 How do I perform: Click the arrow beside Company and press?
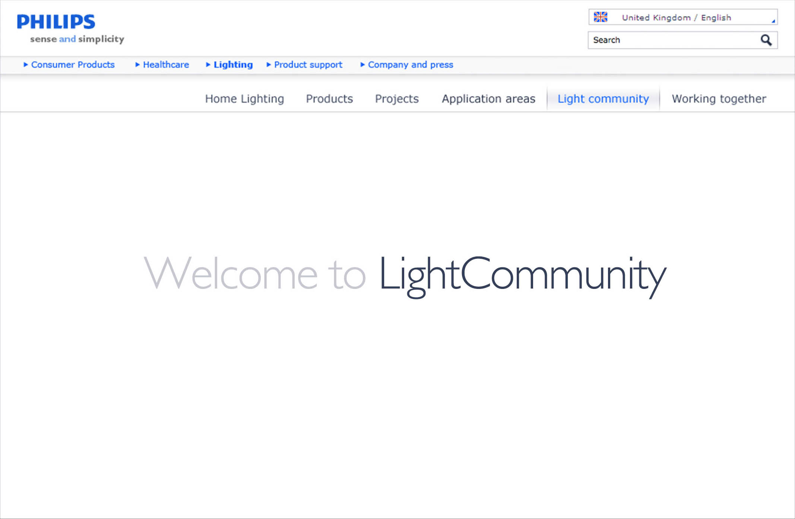(362, 64)
